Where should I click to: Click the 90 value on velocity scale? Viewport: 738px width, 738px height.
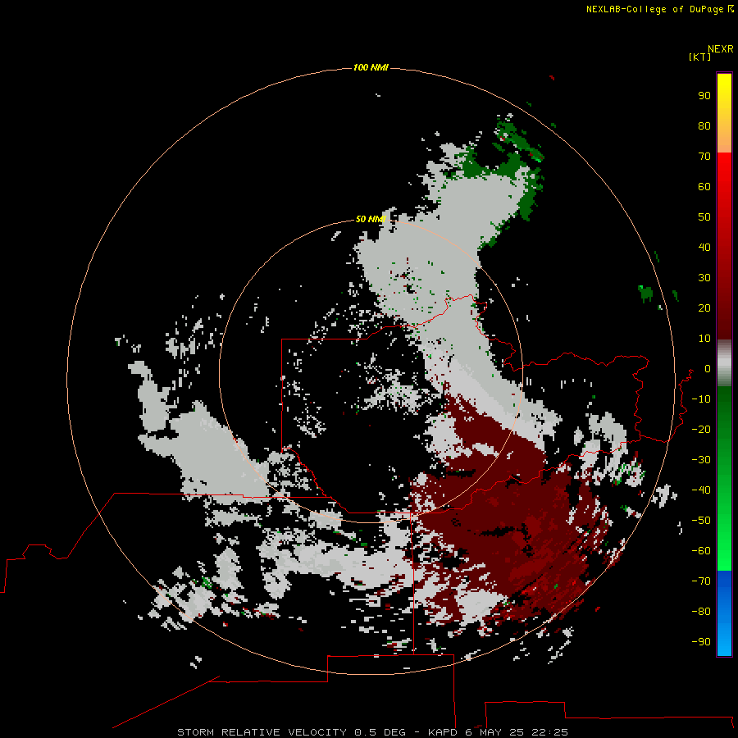pyautogui.click(x=704, y=96)
